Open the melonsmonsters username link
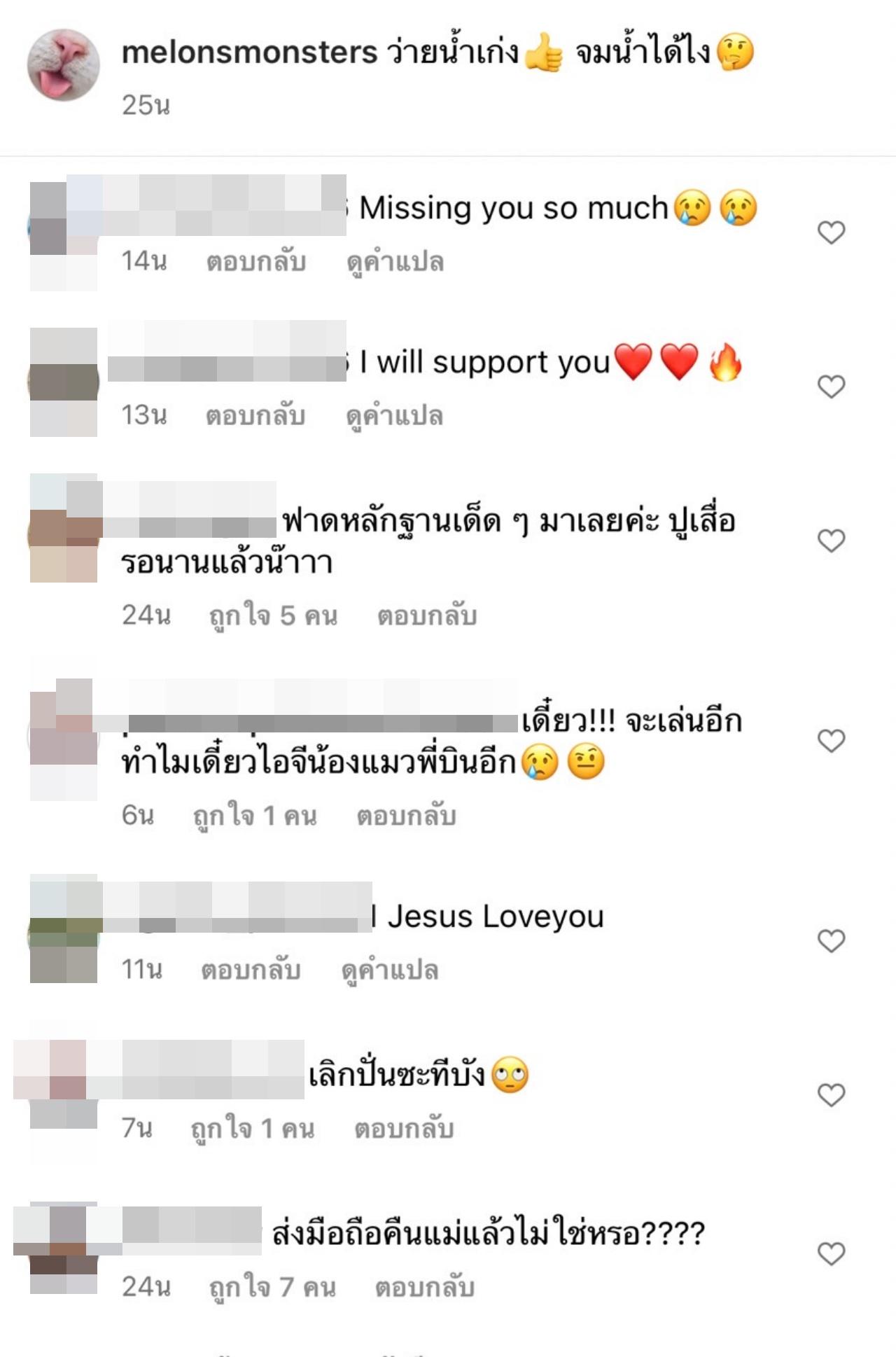 point(250,53)
